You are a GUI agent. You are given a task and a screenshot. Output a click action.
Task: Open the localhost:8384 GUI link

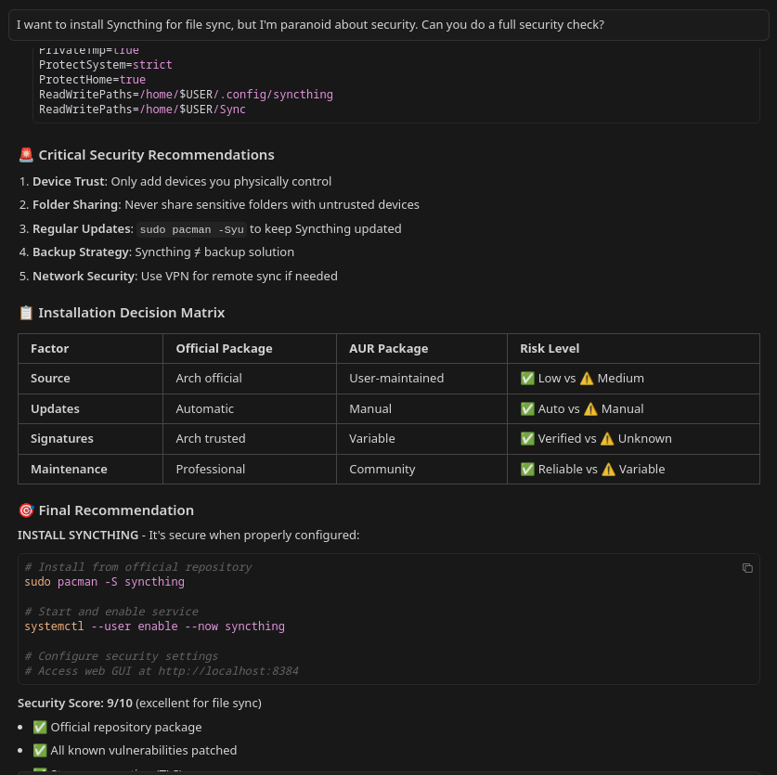click(x=229, y=670)
